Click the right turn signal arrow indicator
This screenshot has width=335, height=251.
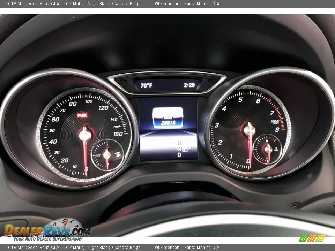(x=212, y=81)
